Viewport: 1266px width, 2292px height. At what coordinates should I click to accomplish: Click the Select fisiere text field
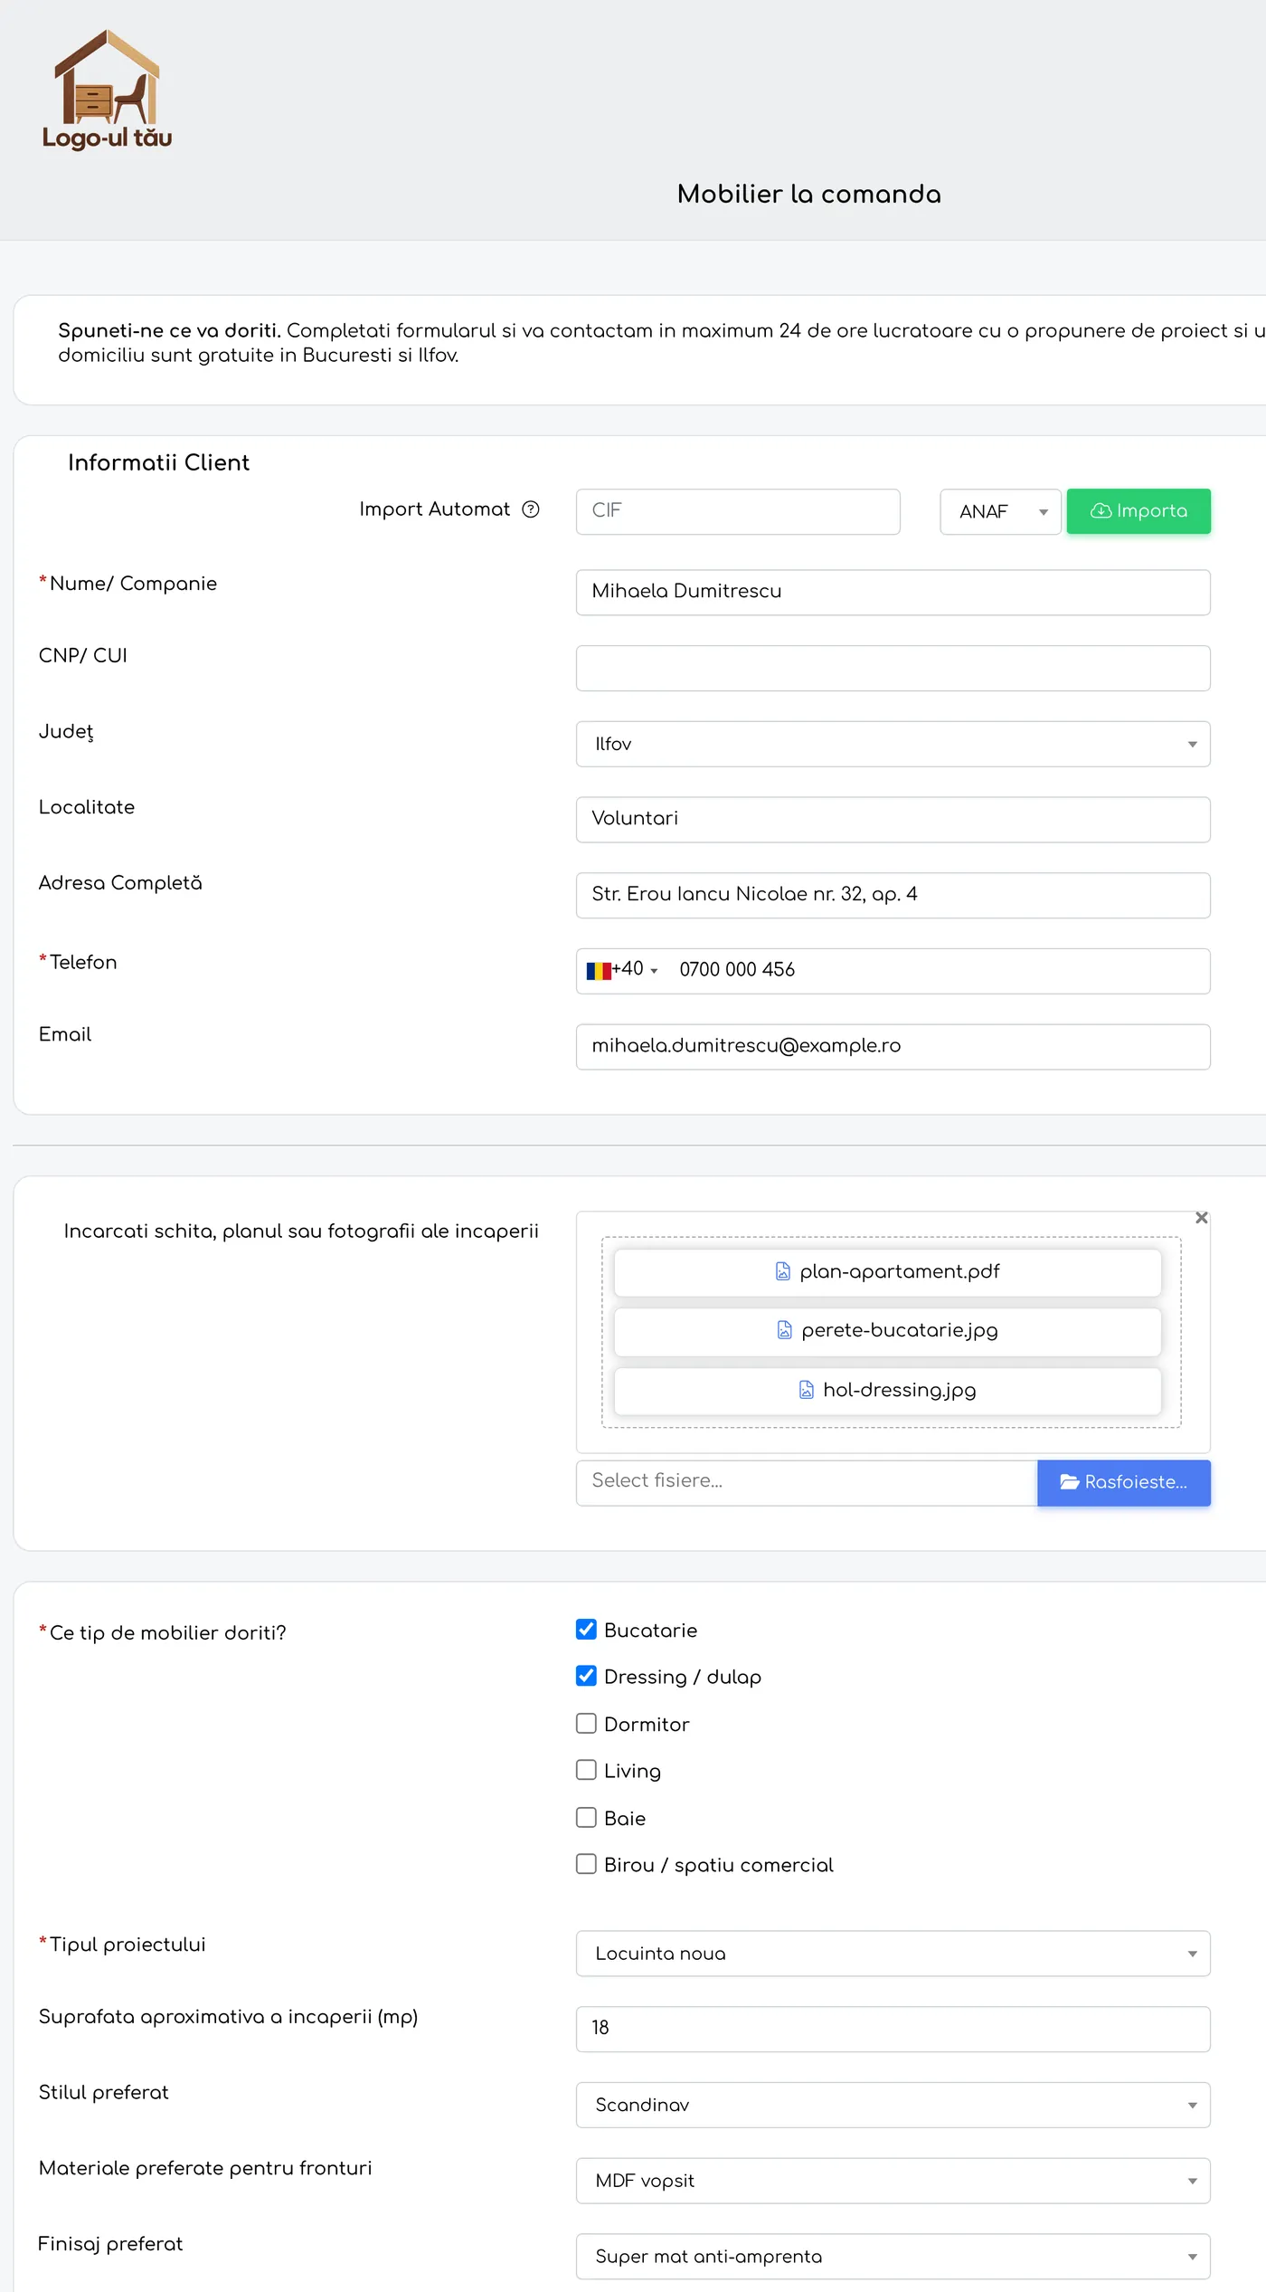[807, 1482]
